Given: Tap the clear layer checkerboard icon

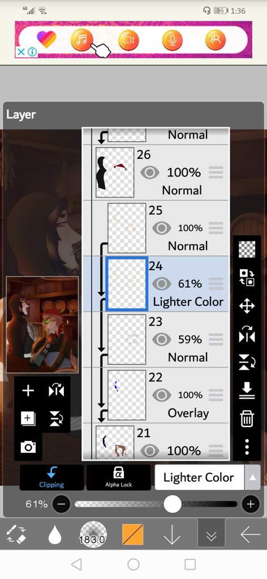Looking at the screenshot, I should point(247,249).
